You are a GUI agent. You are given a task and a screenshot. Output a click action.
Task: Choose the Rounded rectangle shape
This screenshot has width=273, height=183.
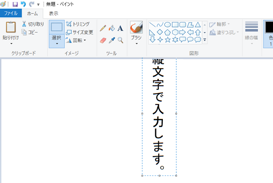pyautogui.click(x=182, y=25)
